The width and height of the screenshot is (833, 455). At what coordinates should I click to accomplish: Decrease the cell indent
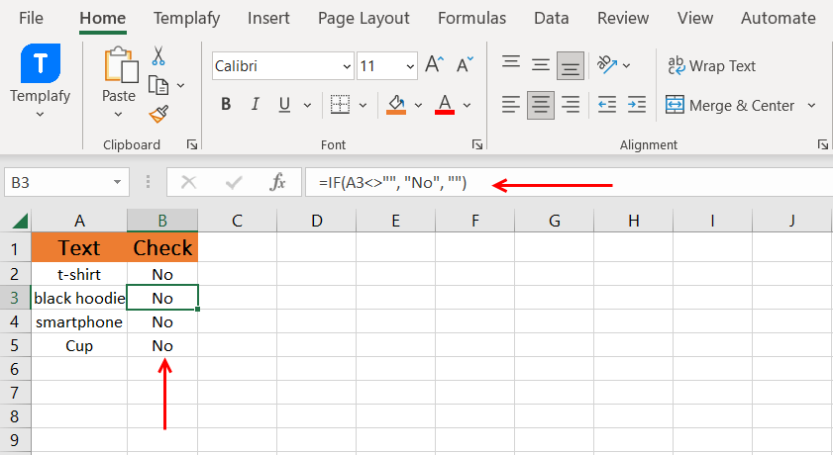(x=607, y=105)
